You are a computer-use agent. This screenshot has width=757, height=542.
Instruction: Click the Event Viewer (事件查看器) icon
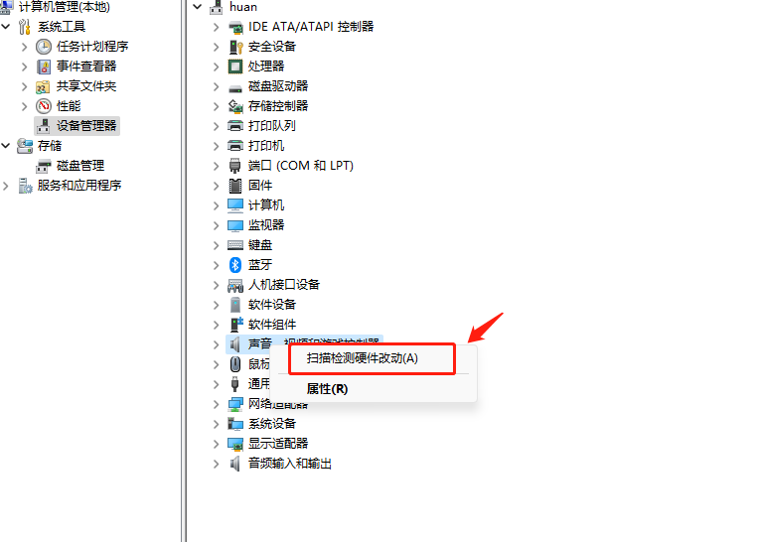pyautogui.click(x=44, y=67)
